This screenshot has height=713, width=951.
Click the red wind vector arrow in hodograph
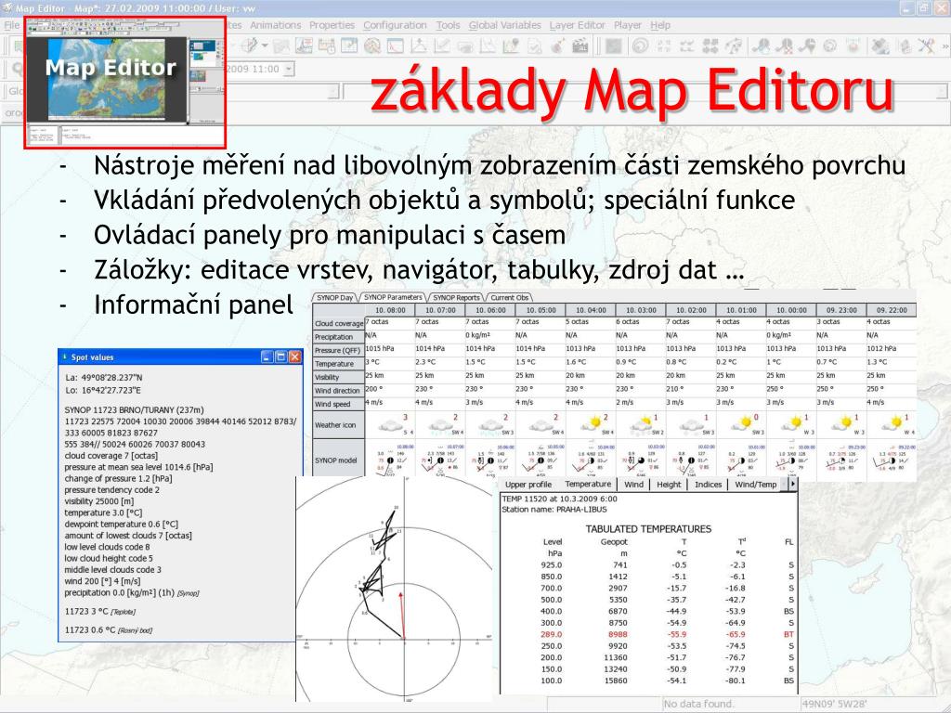402,615
